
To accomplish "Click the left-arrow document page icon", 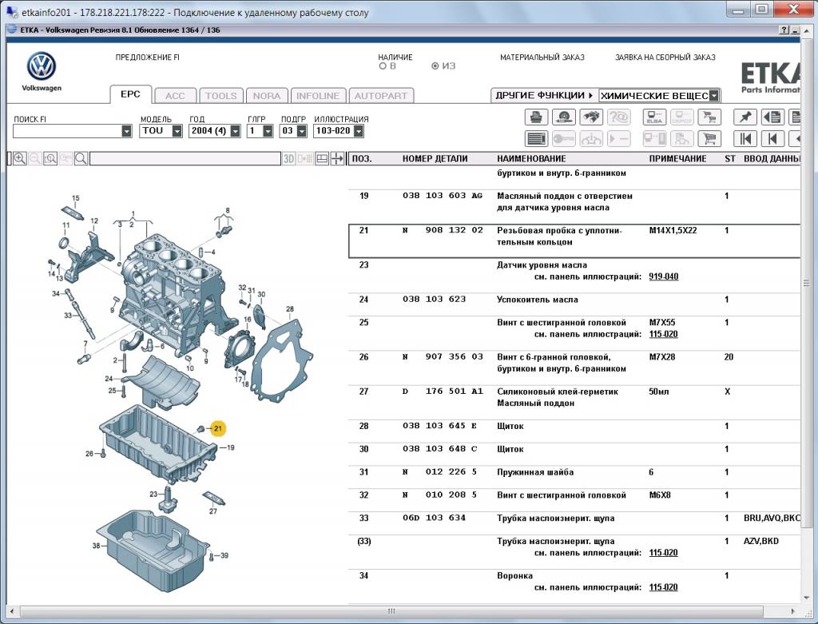I will coord(772,117).
